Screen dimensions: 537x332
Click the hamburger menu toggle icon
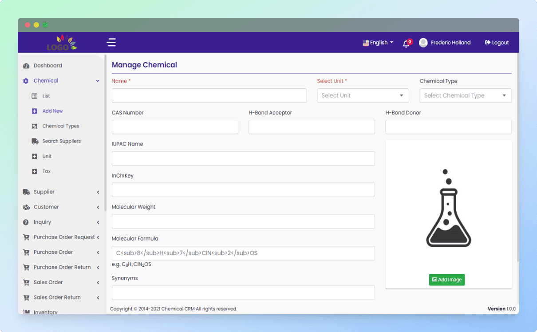click(111, 42)
